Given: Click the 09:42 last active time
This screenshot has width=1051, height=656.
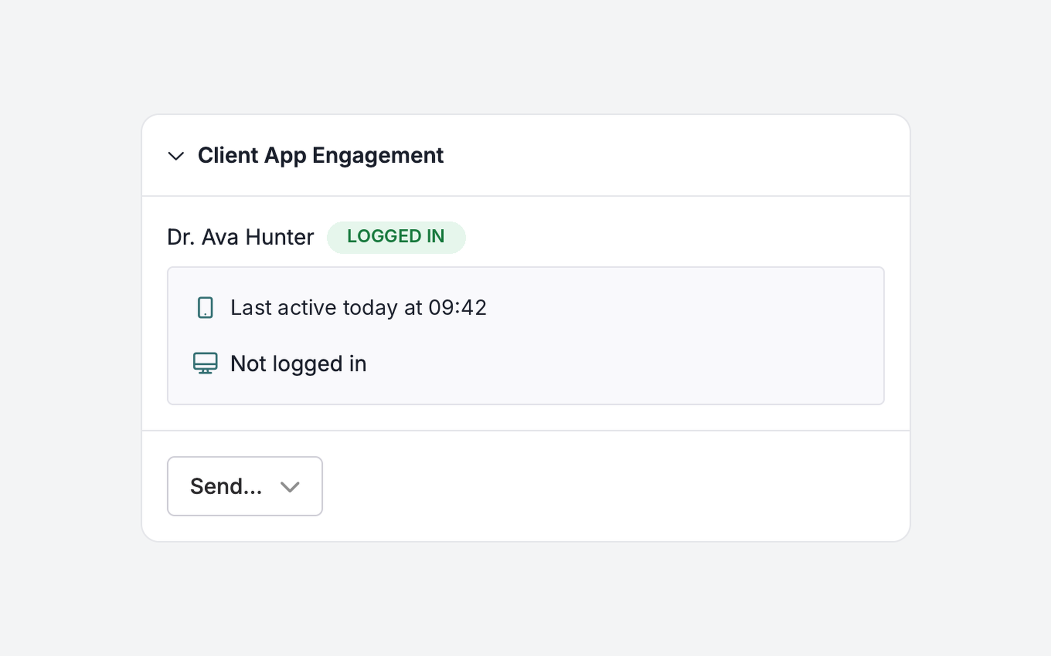Looking at the screenshot, I should (457, 308).
